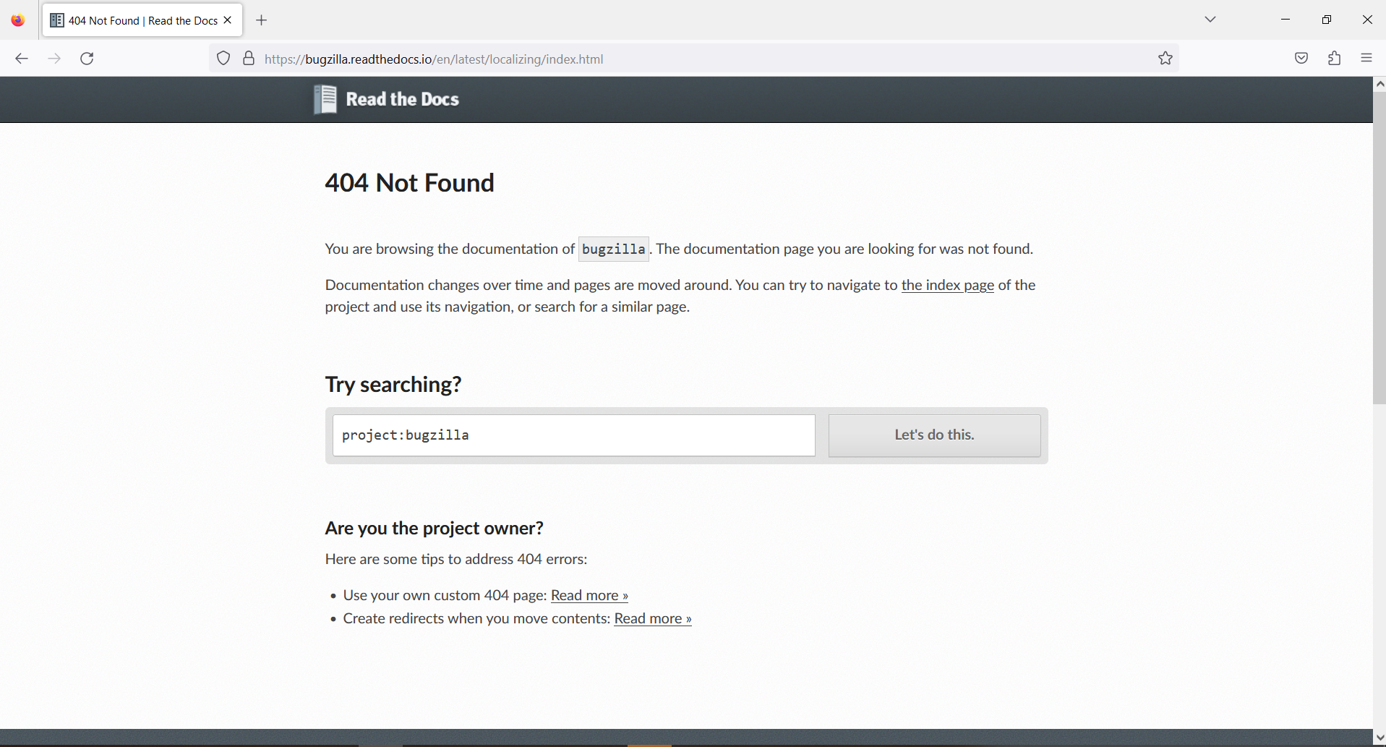The height and width of the screenshot is (747, 1386).
Task: Click the forward navigation arrow
Action: pos(54,59)
